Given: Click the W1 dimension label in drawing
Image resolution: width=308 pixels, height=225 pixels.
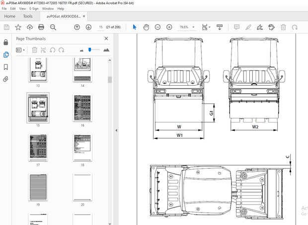Looking at the screenshot, I should point(179,135).
